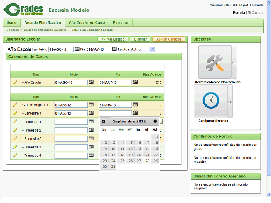Image resolution: width=271 pixels, height=203 pixels.
Task: Click Clases Regulares Fin field 31-May-13
Action: tap(115, 105)
